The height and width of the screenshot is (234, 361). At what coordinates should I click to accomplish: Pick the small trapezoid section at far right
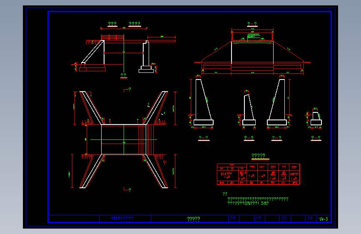[x=316, y=118]
